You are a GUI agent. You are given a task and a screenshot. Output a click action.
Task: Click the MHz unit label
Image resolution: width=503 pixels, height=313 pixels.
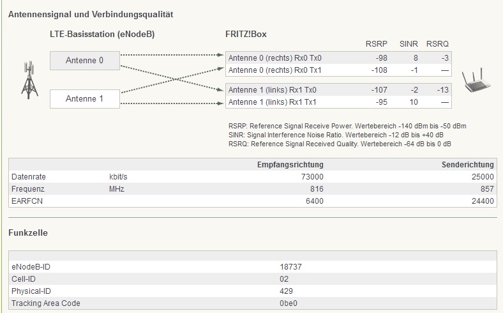click(116, 189)
